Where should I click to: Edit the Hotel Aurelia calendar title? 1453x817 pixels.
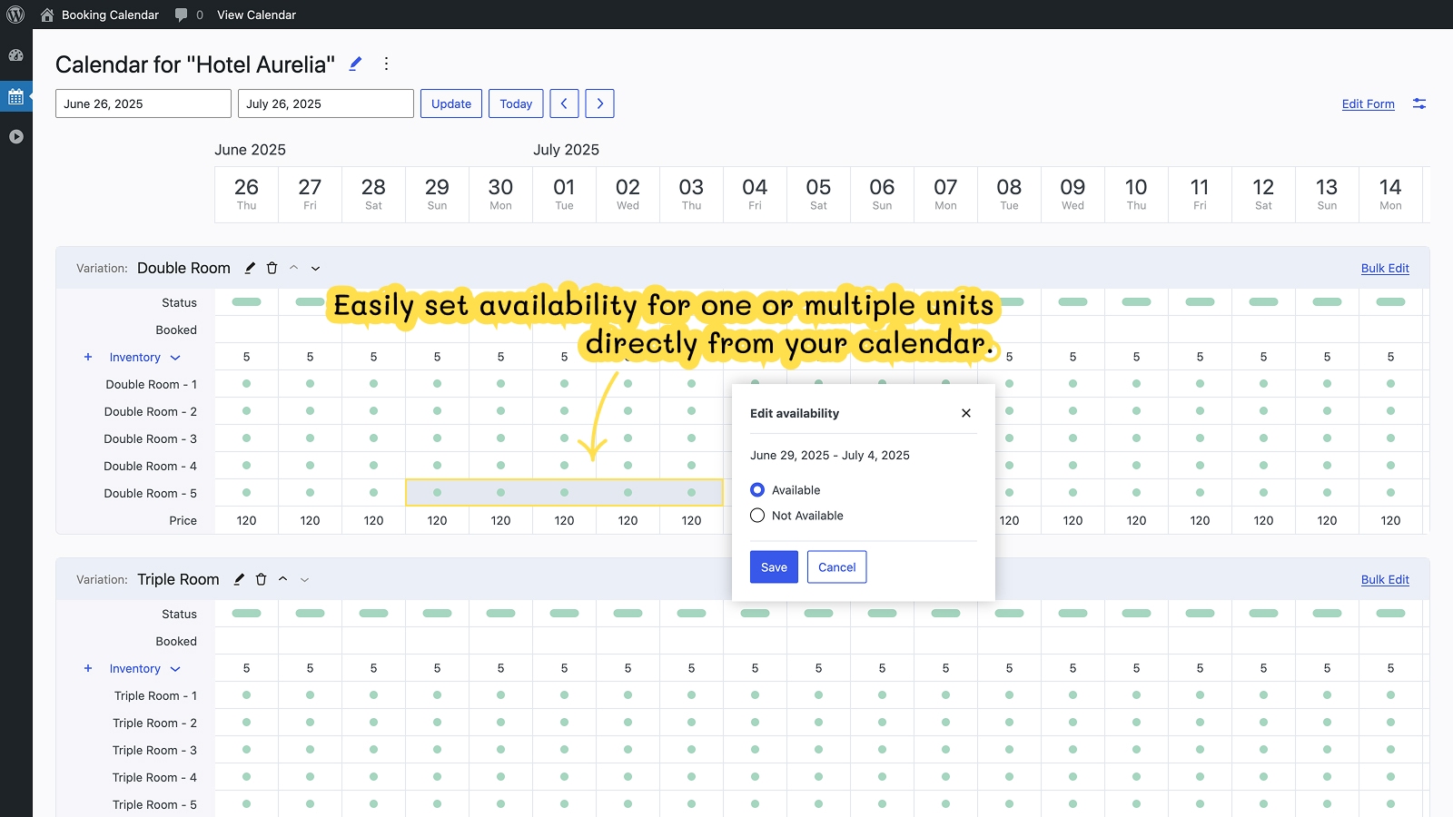[355, 64]
